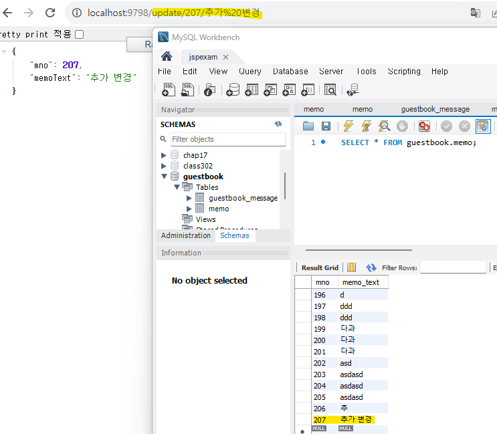
Task: Open the Help menu
Action: pos(439,72)
